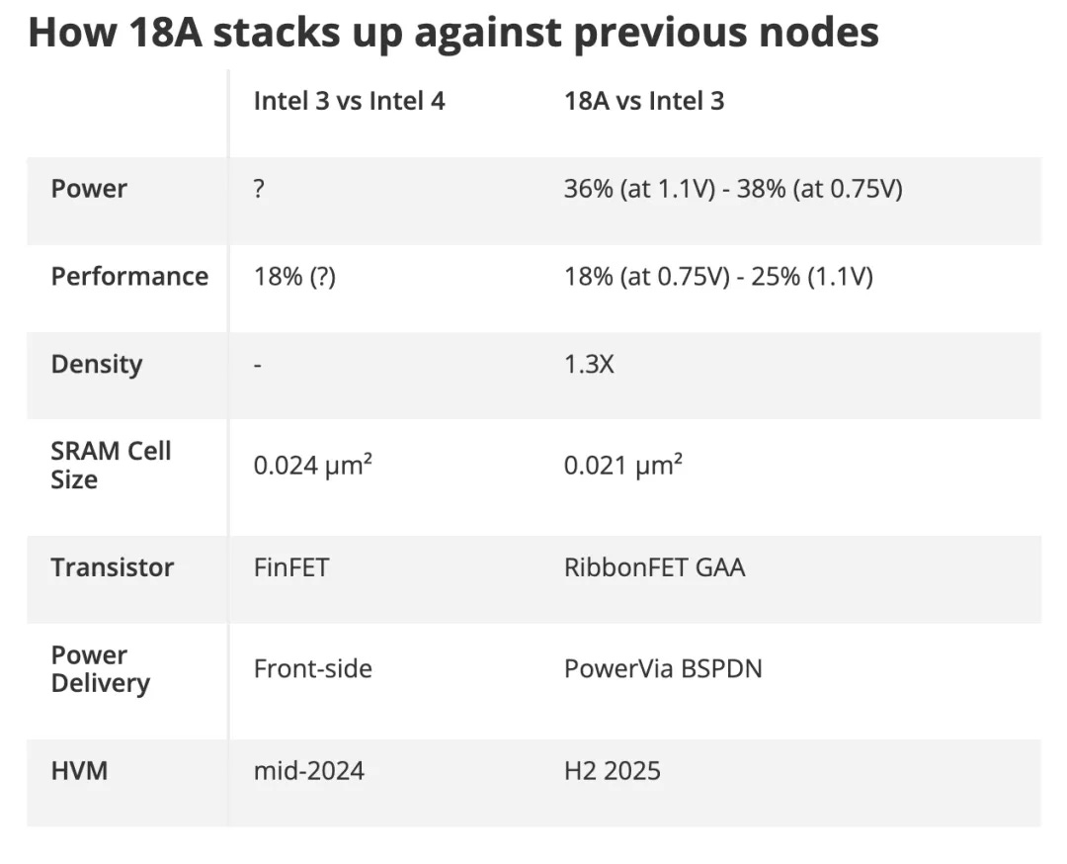Click the SRAM Cell Size row label

[111, 465]
